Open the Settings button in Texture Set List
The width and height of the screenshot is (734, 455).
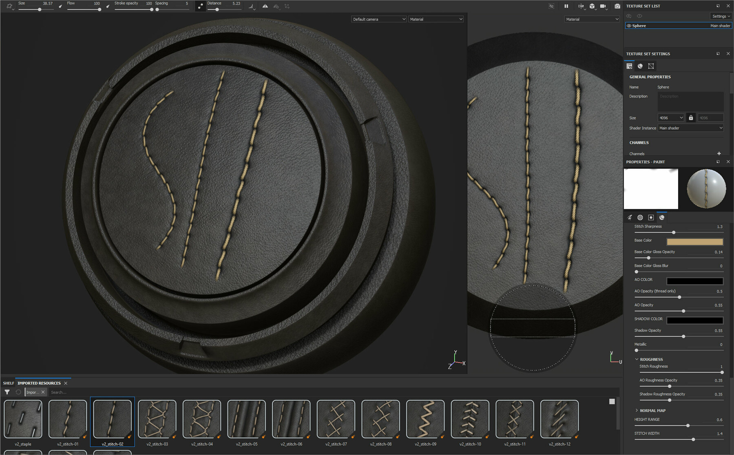[x=721, y=16]
